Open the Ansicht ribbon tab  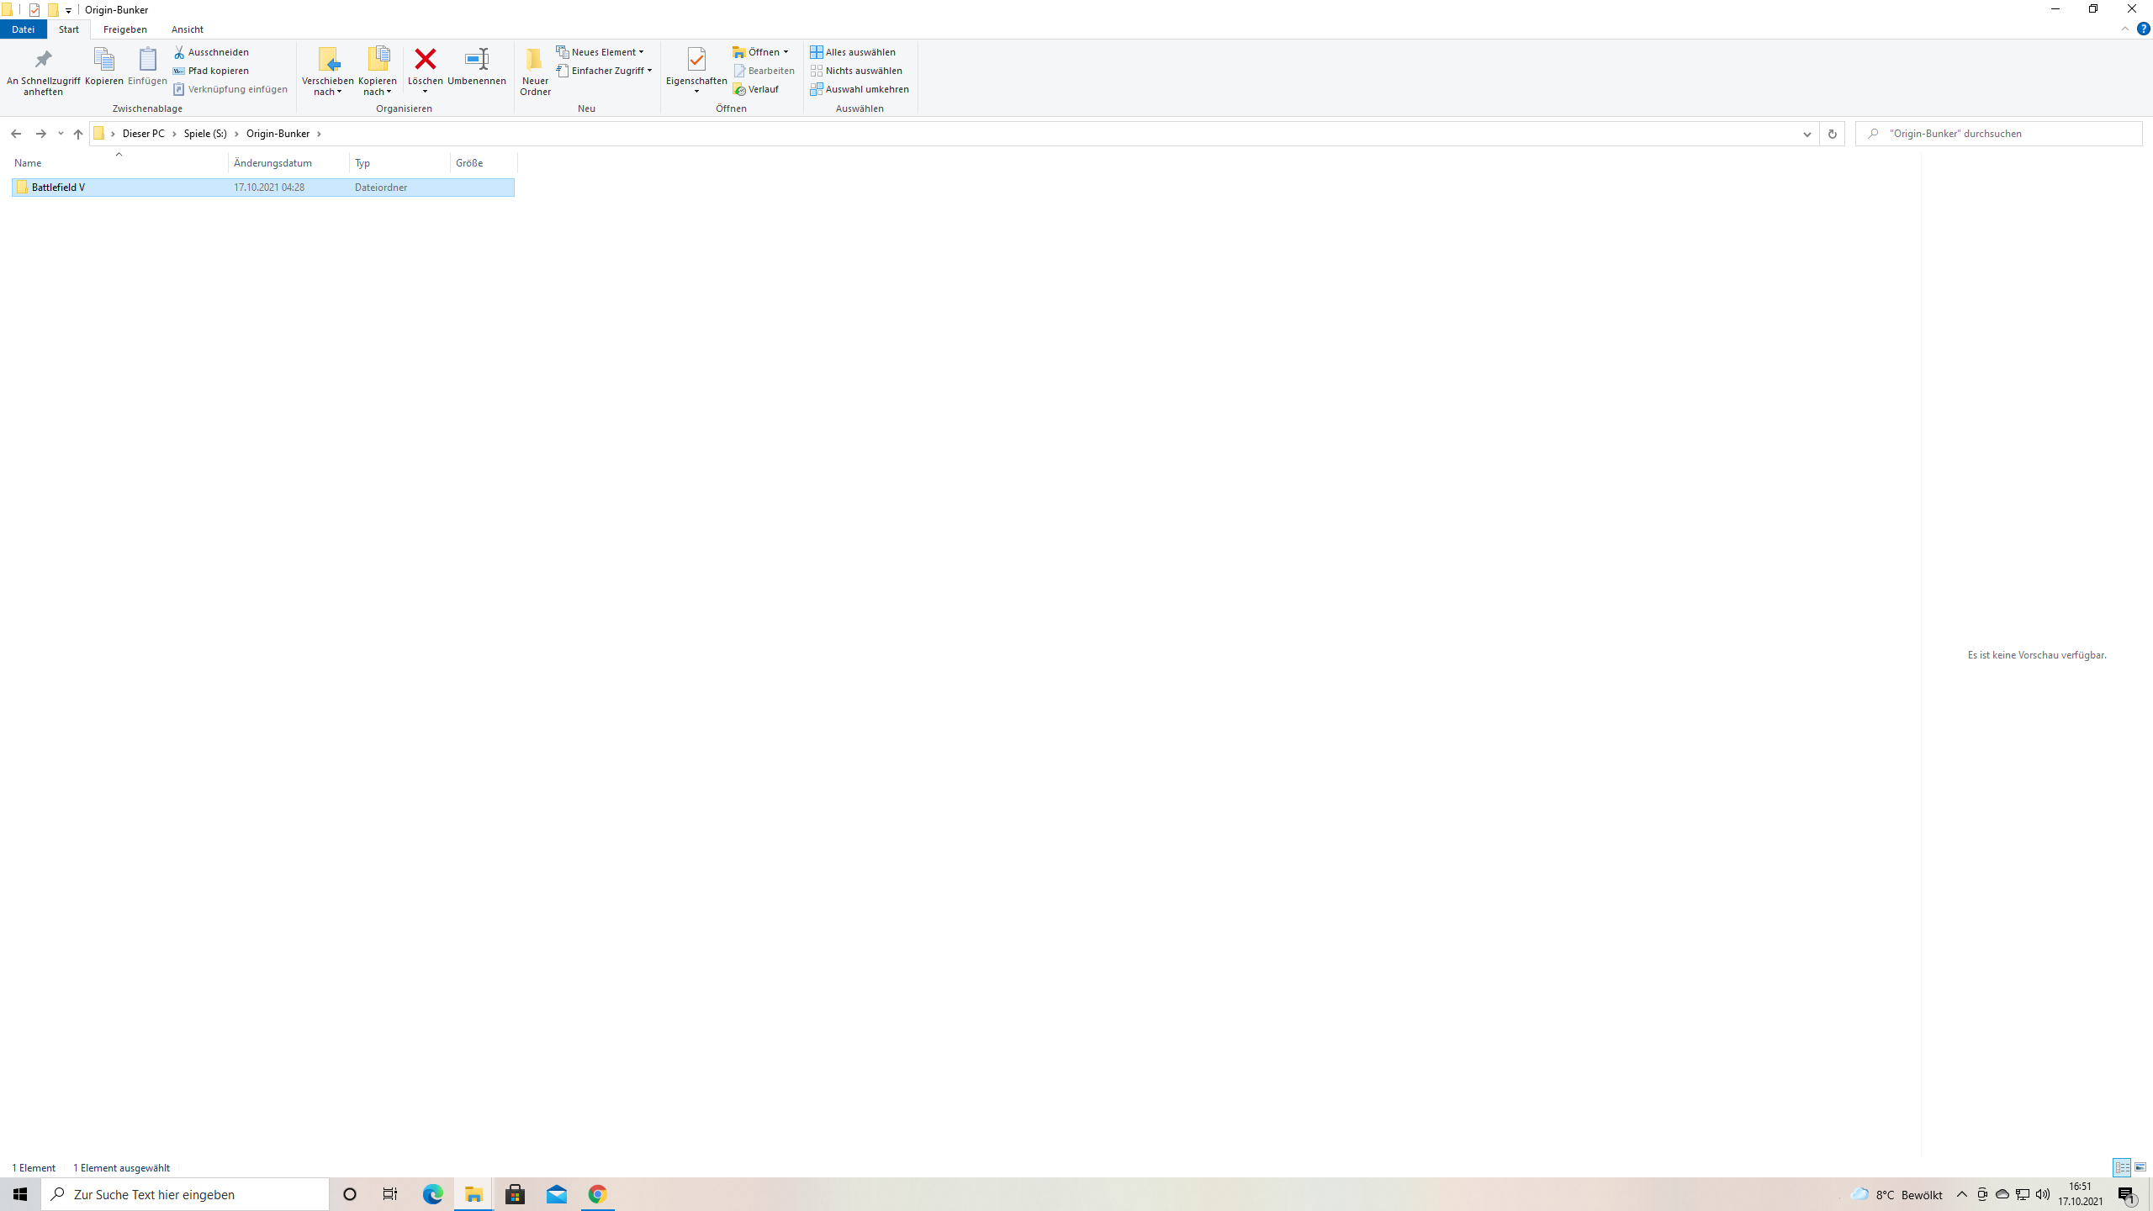[x=187, y=29]
